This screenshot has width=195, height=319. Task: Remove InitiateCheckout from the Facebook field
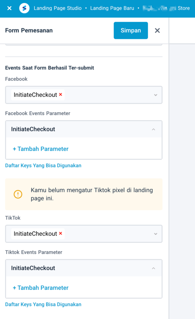click(x=61, y=94)
